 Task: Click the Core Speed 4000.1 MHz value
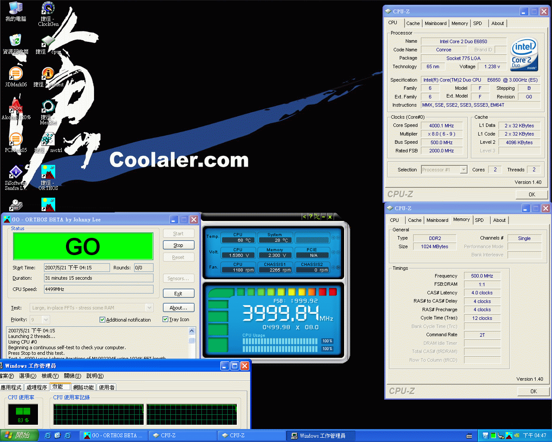click(441, 126)
